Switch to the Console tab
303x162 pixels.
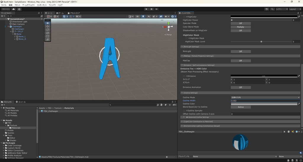(x=21, y=102)
